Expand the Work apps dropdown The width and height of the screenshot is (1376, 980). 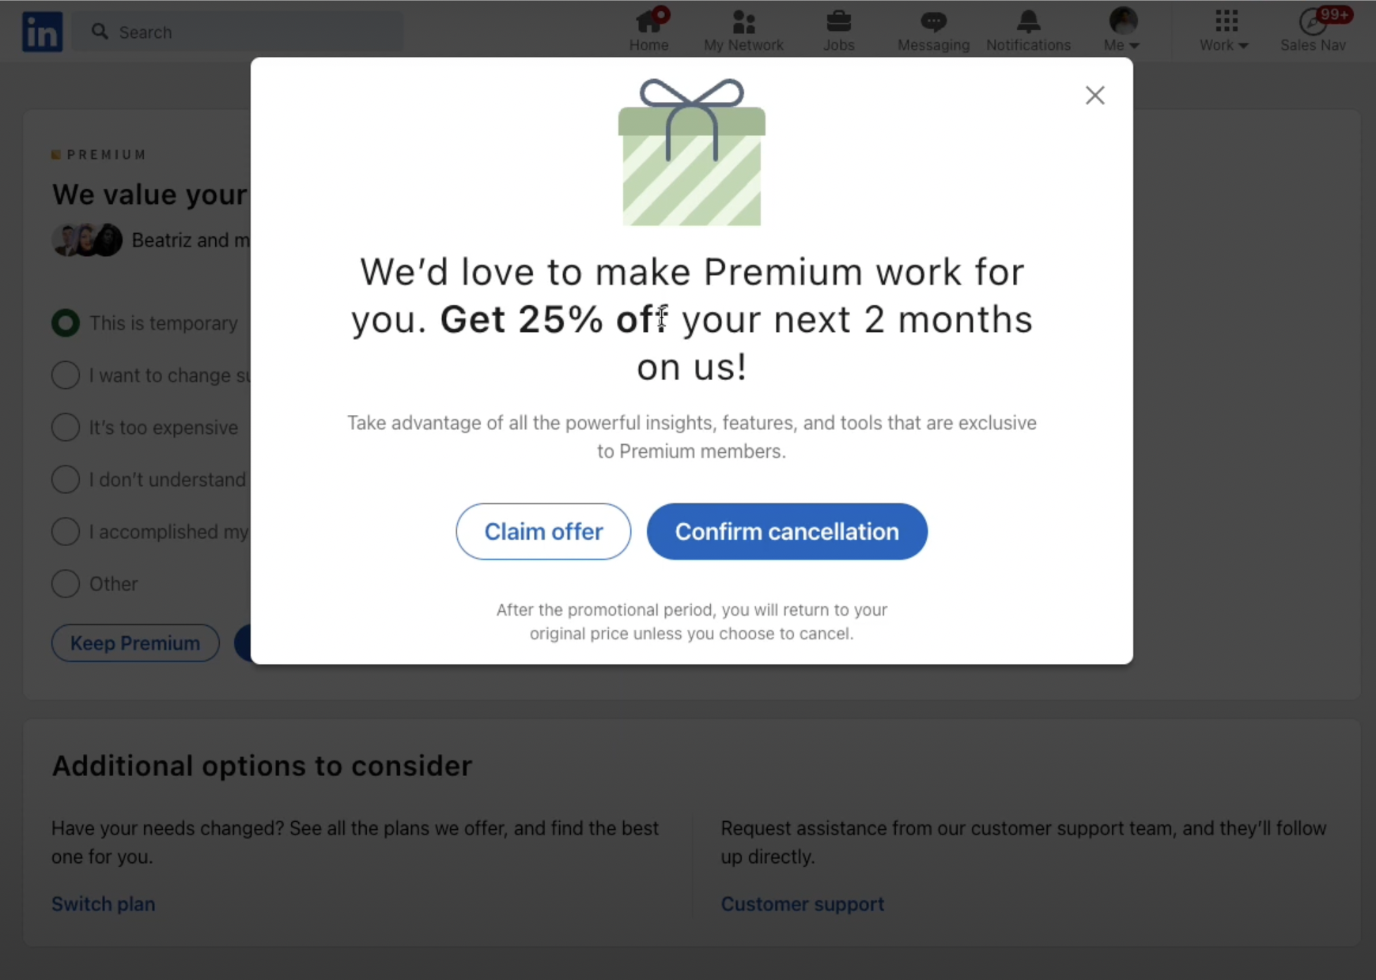(x=1224, y=30)
